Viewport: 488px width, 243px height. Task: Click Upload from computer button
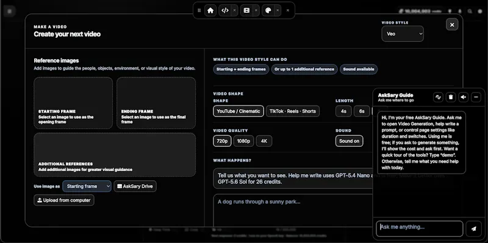pyautogui.click(x=64, y=200)
